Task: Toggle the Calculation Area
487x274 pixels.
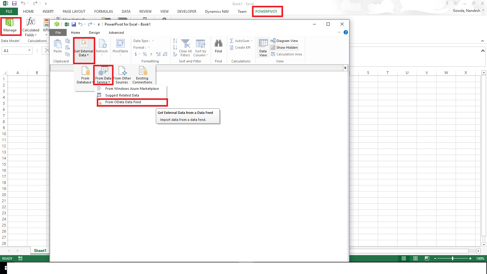Action: tap(286, 54)
